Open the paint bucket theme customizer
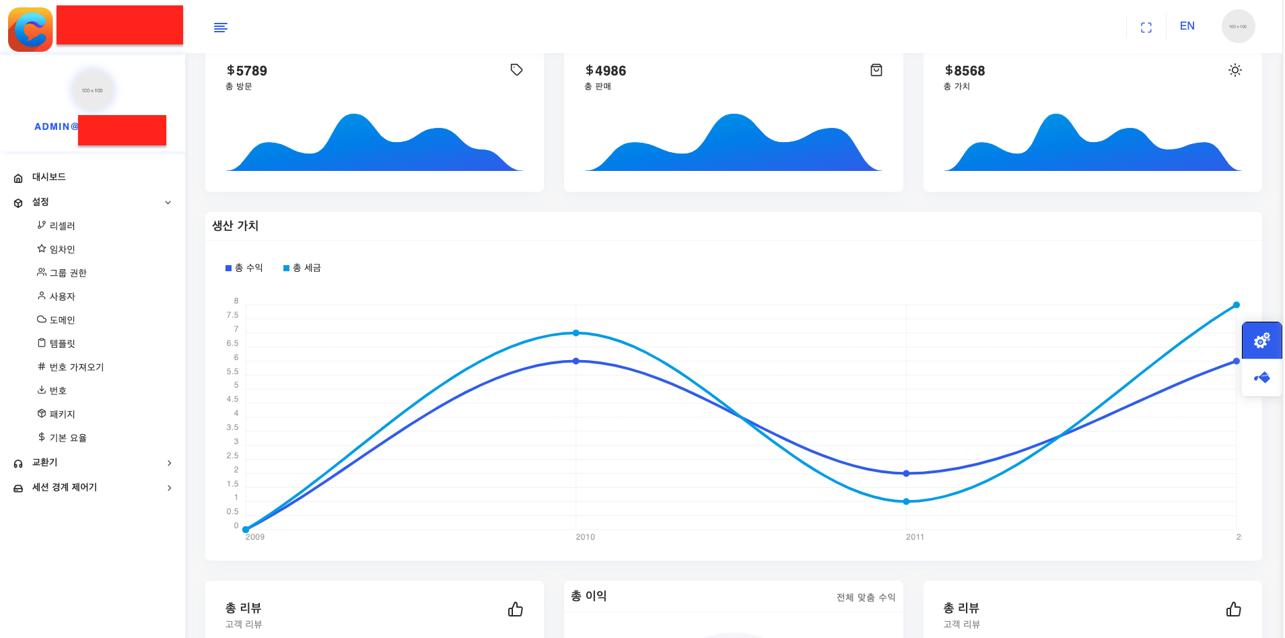Screen dimensions: 1285x638 click(x=1261, y=378)
